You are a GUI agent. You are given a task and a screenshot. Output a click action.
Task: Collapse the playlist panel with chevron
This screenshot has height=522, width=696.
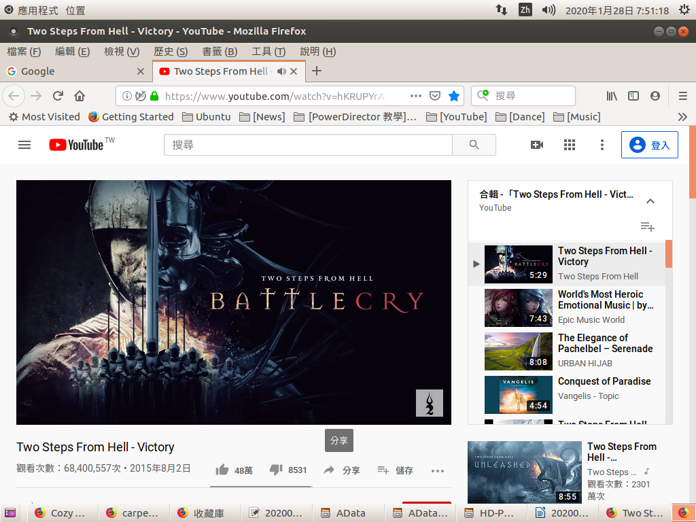click(650, 201)
